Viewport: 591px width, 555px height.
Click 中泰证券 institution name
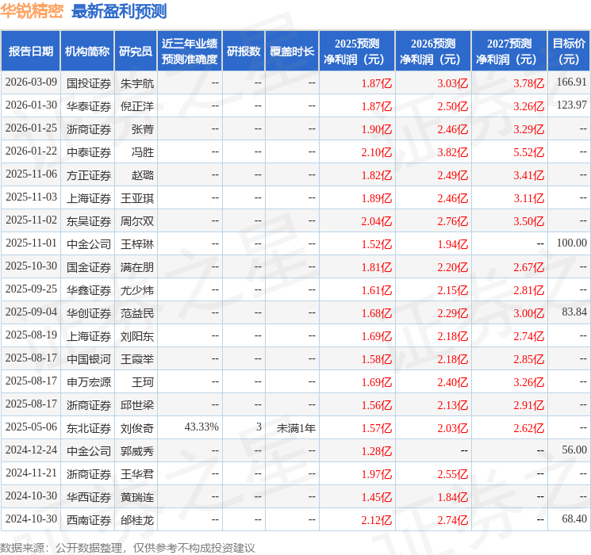pyautogui.click(x=89, y=152)
